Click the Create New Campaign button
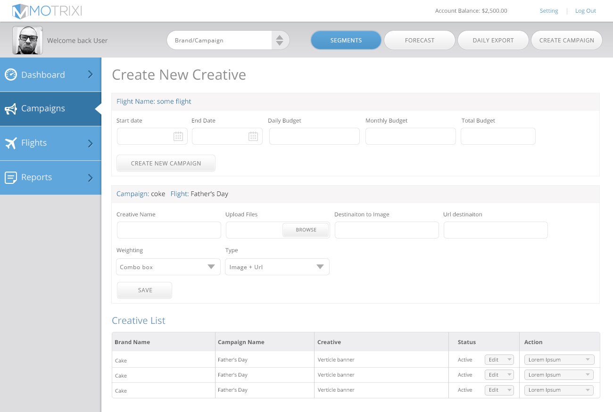 [166, 163]
